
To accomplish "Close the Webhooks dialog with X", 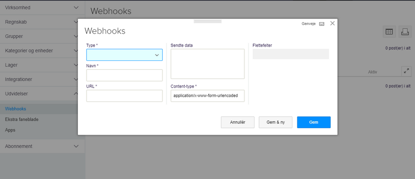I will click(x=332, y=24).
